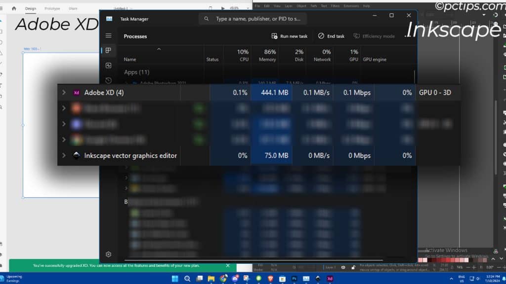The width and height of the screenshot is (506, 284).
Task: Expand the blurred process row below Adobe XD
Action: [64, 108]
